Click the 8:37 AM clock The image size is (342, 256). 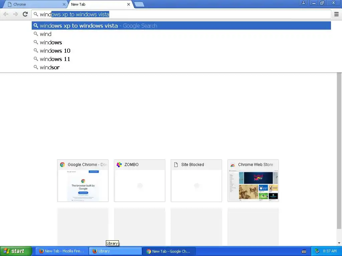[x=330, y=251]
